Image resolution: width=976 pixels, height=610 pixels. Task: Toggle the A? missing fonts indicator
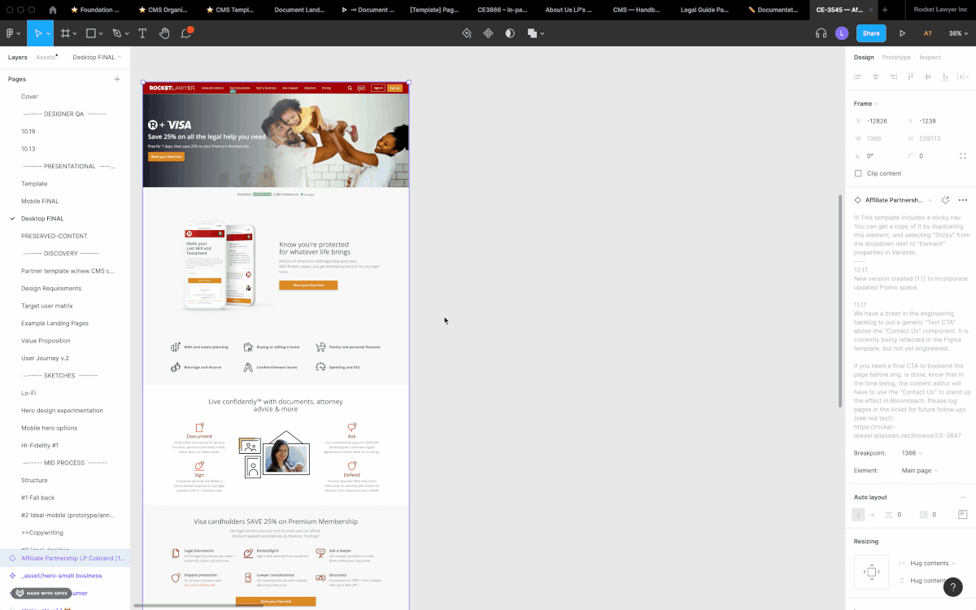[927, 33]
